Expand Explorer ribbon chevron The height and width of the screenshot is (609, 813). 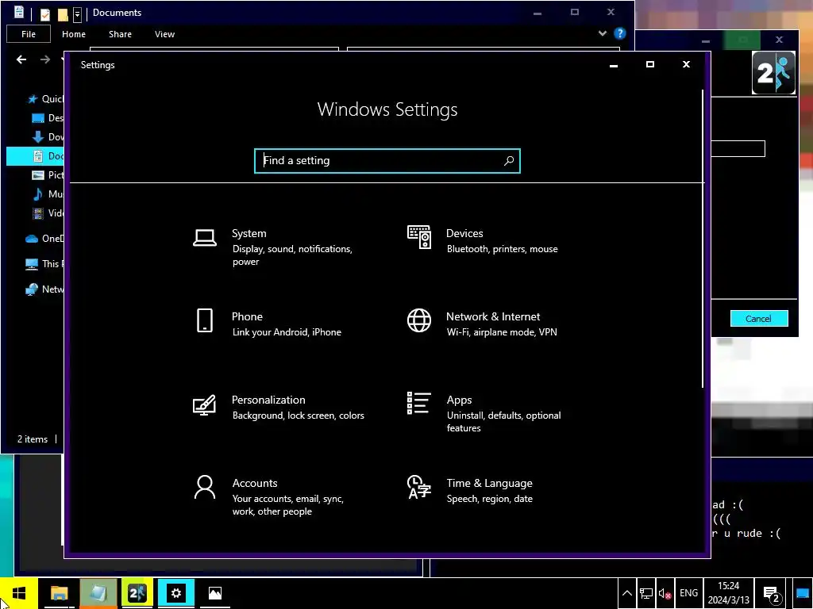[x=602, y=33]
